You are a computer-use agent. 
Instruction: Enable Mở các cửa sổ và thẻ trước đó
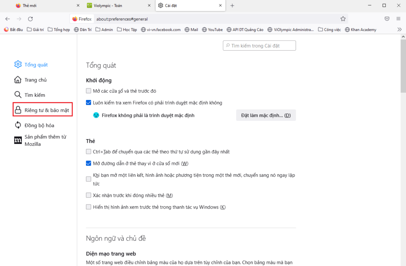[x=88, y=91]
